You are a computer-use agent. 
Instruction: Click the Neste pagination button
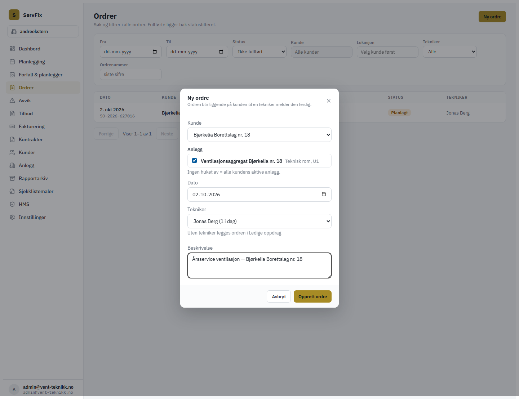point(167,134)
